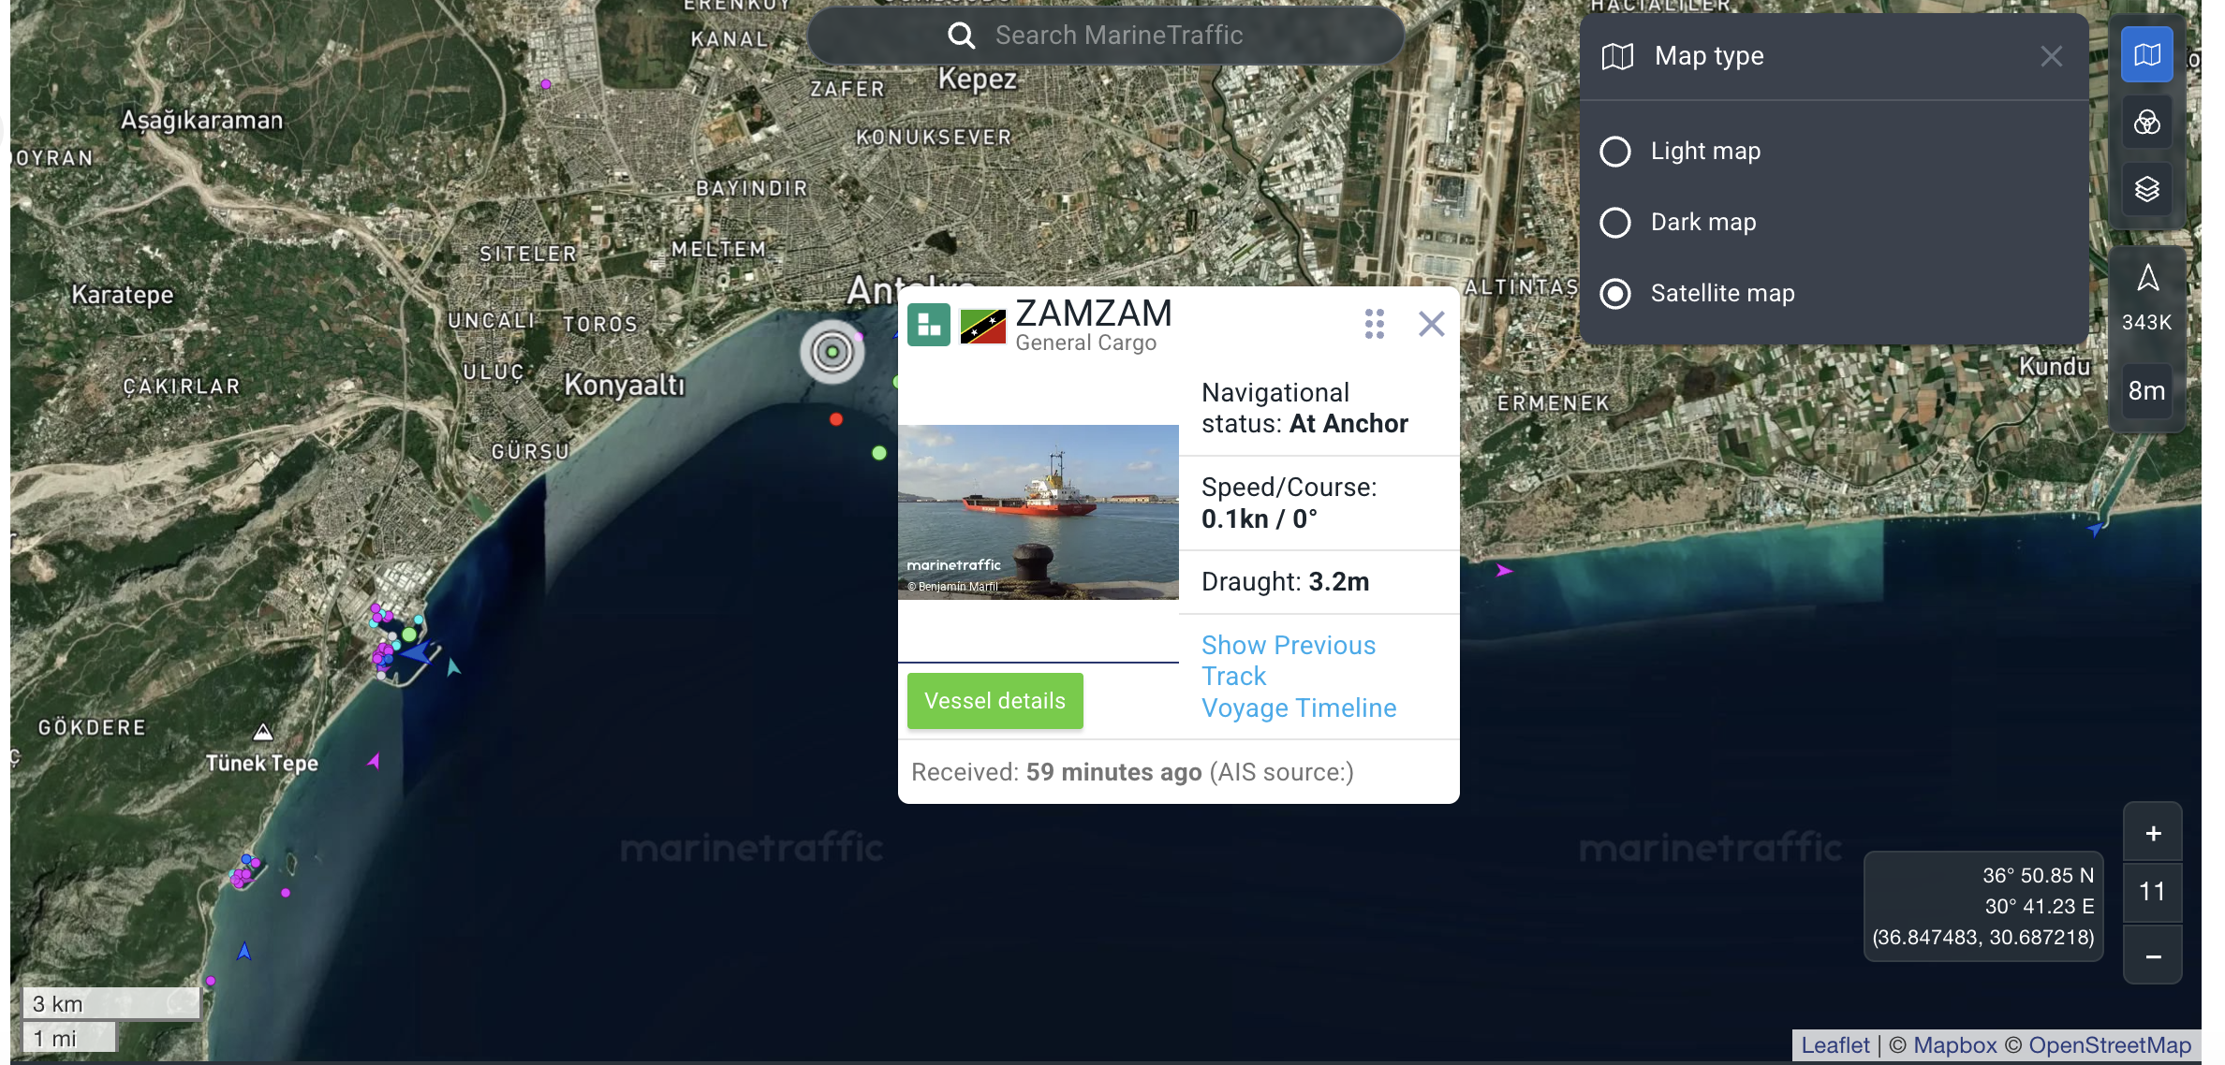The height and width of the screenshot is (1065, 2225).
Task: Click the green vessel dot south of the red dot
Action: pyautogui.click(x=878, y=453)
